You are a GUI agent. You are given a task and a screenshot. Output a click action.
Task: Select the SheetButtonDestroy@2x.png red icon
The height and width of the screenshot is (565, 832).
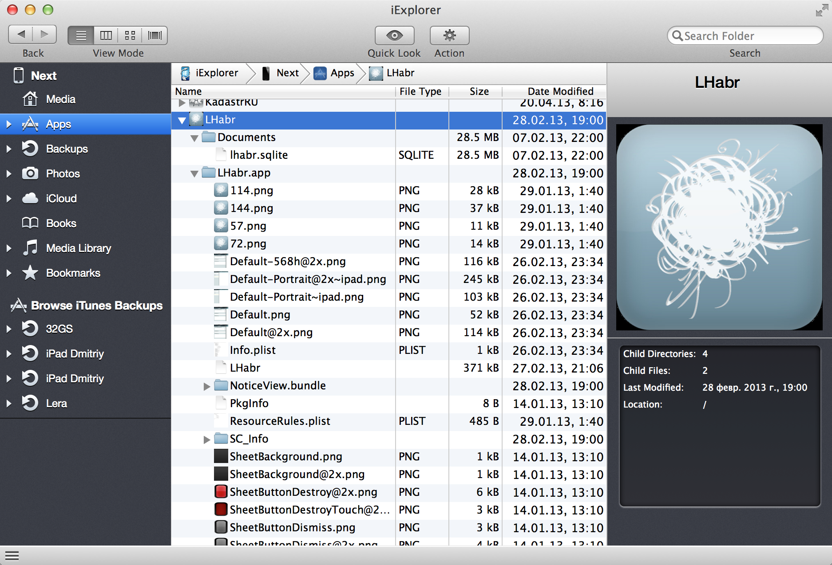(221, 492)
